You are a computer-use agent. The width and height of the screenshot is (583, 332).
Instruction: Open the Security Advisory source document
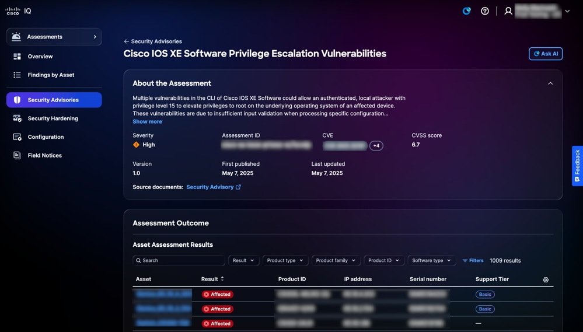tap(210, 187)
